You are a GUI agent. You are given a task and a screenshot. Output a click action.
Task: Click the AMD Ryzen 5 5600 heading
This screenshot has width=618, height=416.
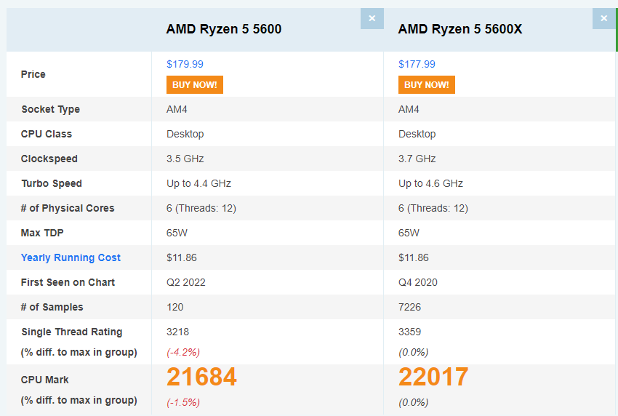click(223, 29)
